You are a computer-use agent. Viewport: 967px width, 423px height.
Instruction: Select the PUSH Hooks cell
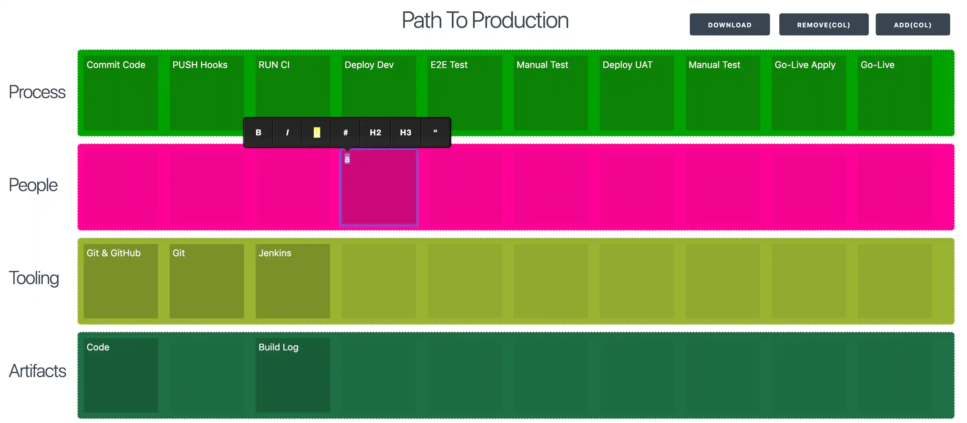coord(207,92)
